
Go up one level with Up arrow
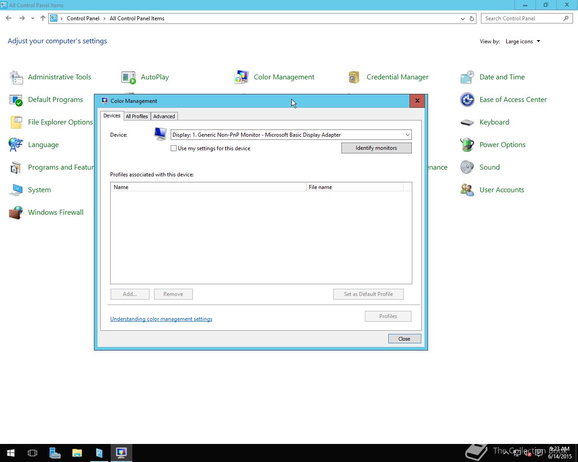[43, 18]
